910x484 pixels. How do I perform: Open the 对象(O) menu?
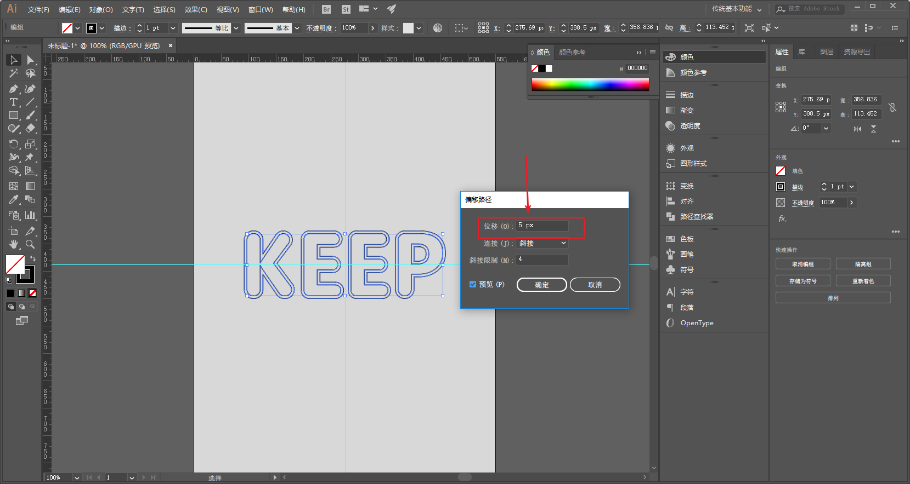tap(101, 9)
